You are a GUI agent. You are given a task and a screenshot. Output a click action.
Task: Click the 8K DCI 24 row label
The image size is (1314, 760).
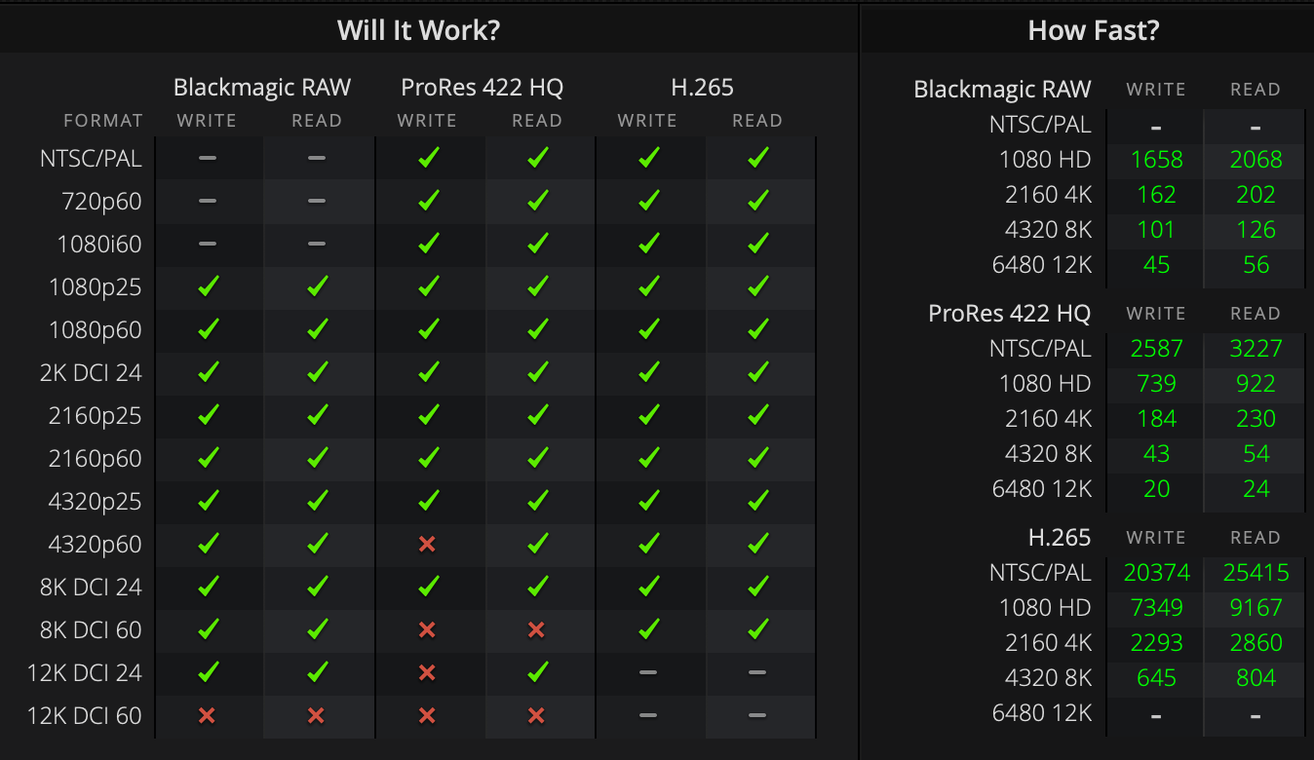89,587
